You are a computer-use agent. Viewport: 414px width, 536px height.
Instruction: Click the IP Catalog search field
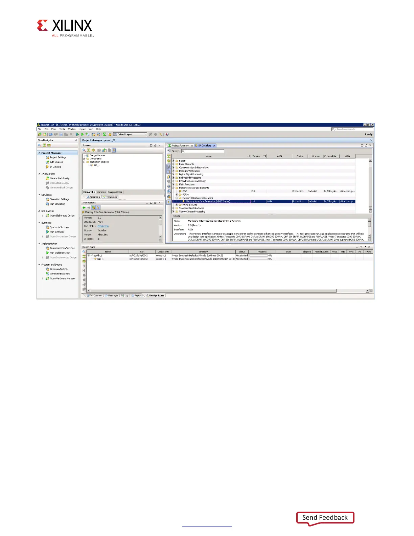pyautogui.click(x=203, y=151)
